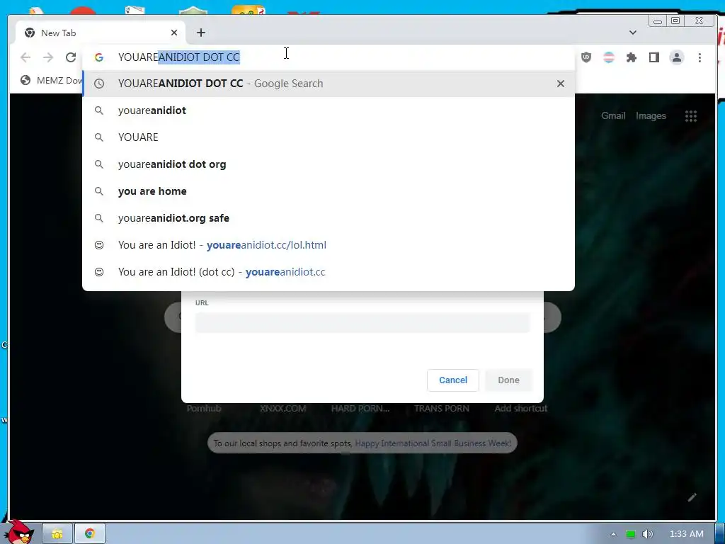Open the Happy International Small Business Week link
This screenshot has height=544, width=725.
click(433, 443)
